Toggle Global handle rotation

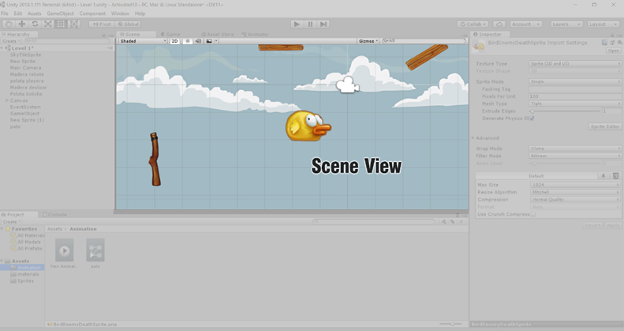pyautogui.click(x=128, y=24)
